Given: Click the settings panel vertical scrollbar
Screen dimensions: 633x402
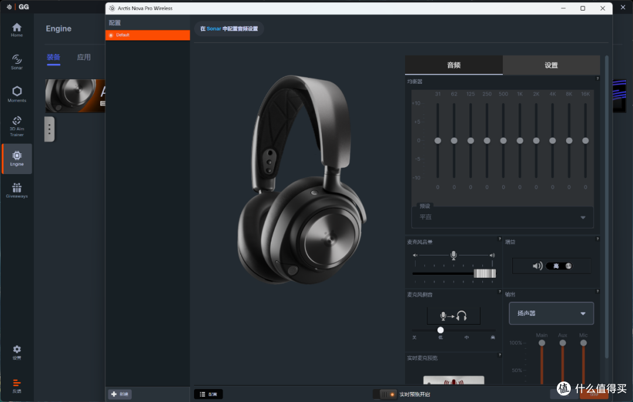Looking at the screenshot, I should point(607,207).
